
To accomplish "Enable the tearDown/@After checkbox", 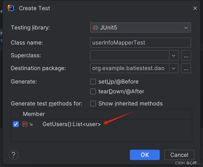I will pos(93,91).
